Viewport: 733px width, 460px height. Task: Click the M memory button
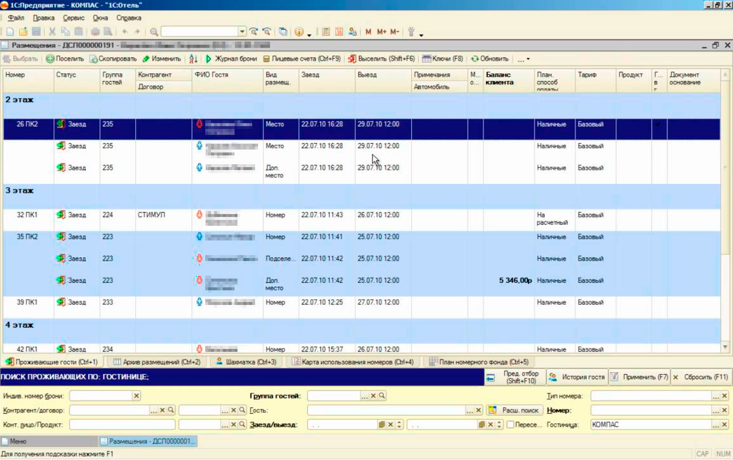click(368, 32)
